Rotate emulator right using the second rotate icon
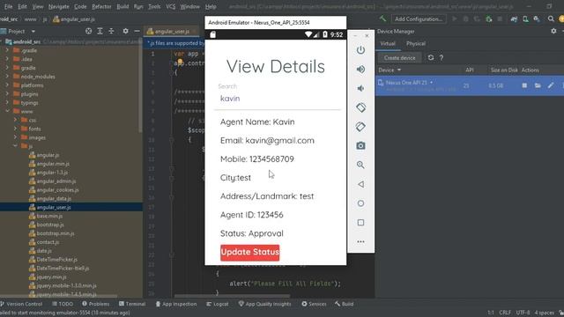564x317 pixels. [360, 127]
